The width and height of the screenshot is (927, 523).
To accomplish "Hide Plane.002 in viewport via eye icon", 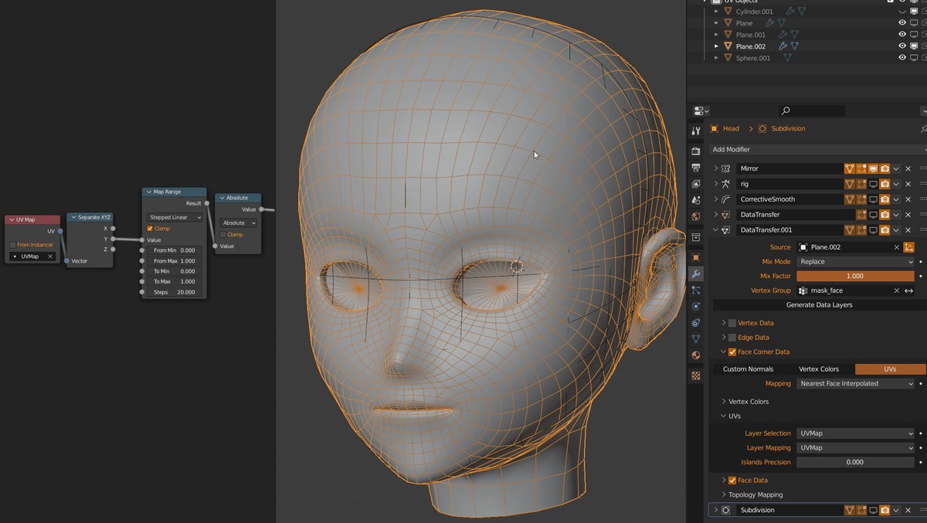I will coord(902,46).
